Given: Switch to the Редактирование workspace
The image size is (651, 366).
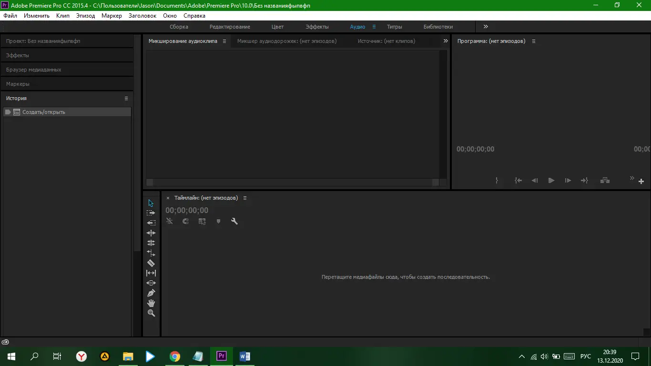Looking at the screenshot, I should [x=230, y=27].
